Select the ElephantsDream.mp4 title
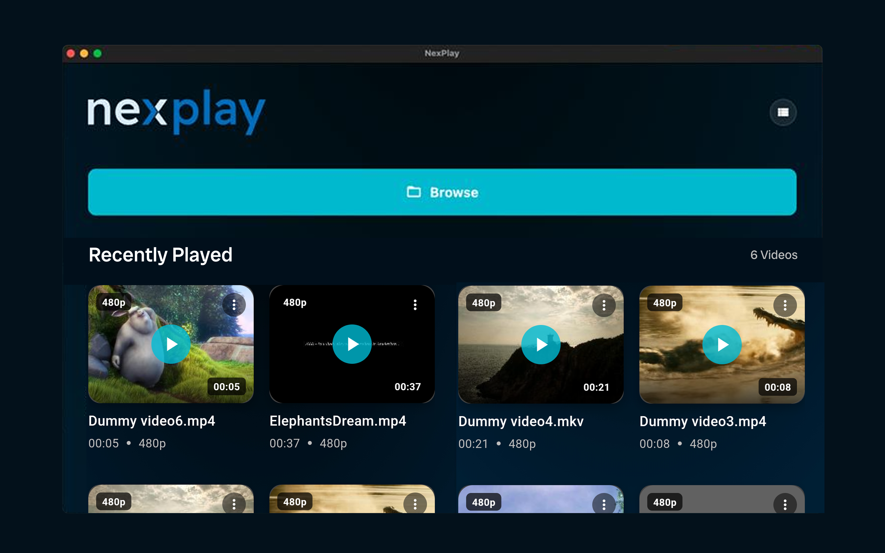The width and height of the screenshot is (885, 553). coord(338,421)
